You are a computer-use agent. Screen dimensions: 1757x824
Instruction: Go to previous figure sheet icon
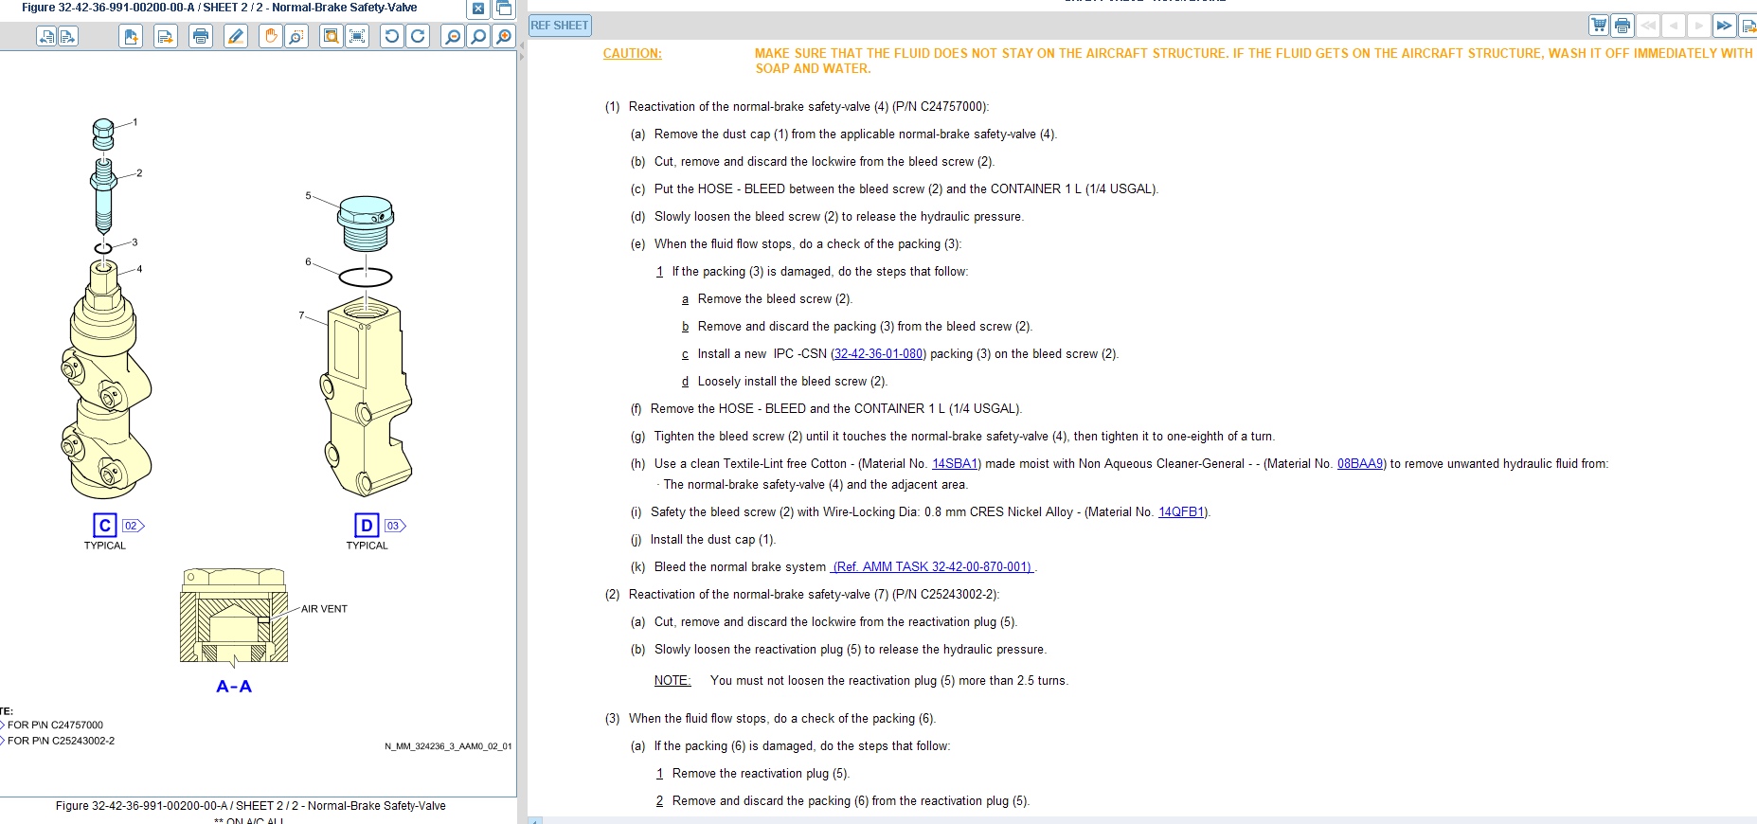point(46,37)
